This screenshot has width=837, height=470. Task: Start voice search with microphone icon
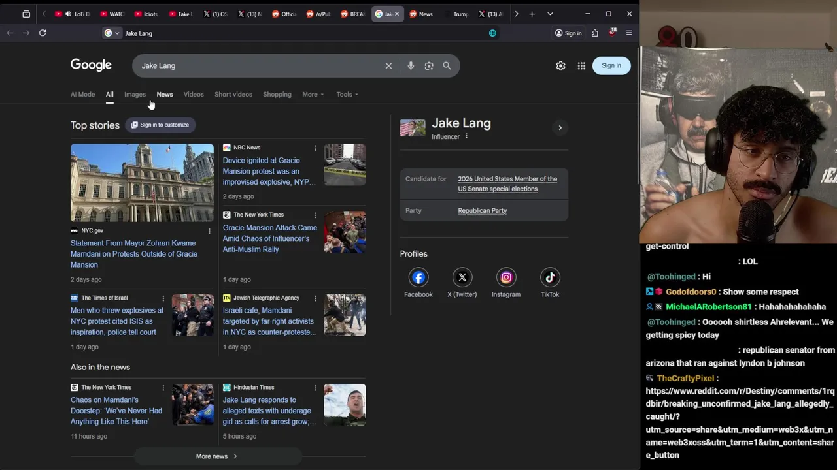(x=411, y=65)
